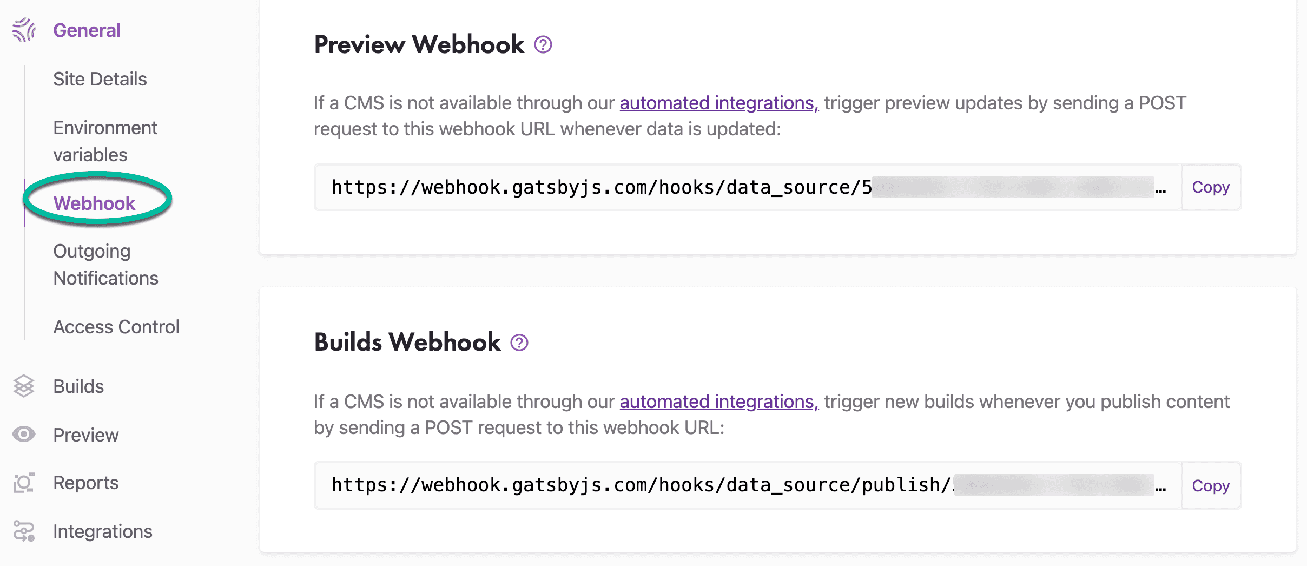Viewport: 1307px width, 566px height.
Task: Open the Builds settings section
Action: pos(78,386)
